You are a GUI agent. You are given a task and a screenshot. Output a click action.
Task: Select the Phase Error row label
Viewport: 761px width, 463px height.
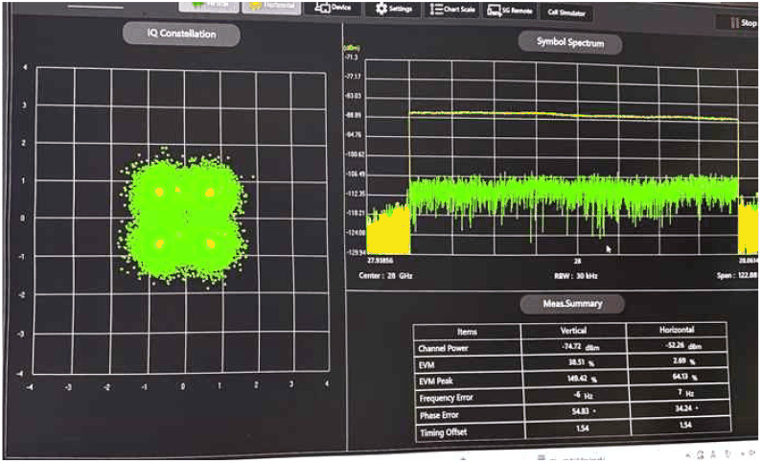[439, 415]
